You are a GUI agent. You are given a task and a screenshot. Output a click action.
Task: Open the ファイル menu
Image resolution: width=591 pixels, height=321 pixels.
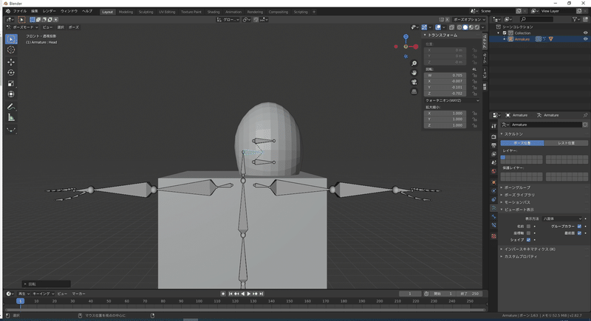(20, 11)
